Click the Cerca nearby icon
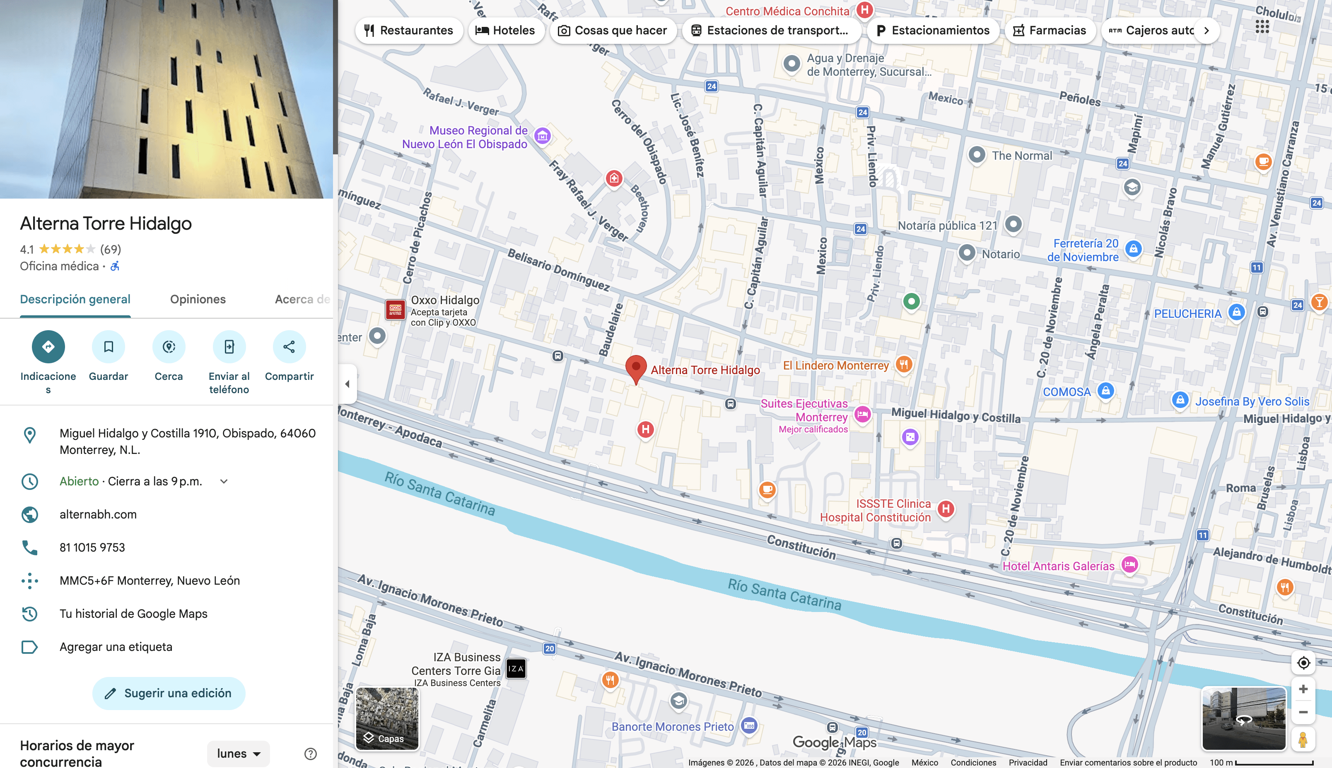 pos(169,346)
